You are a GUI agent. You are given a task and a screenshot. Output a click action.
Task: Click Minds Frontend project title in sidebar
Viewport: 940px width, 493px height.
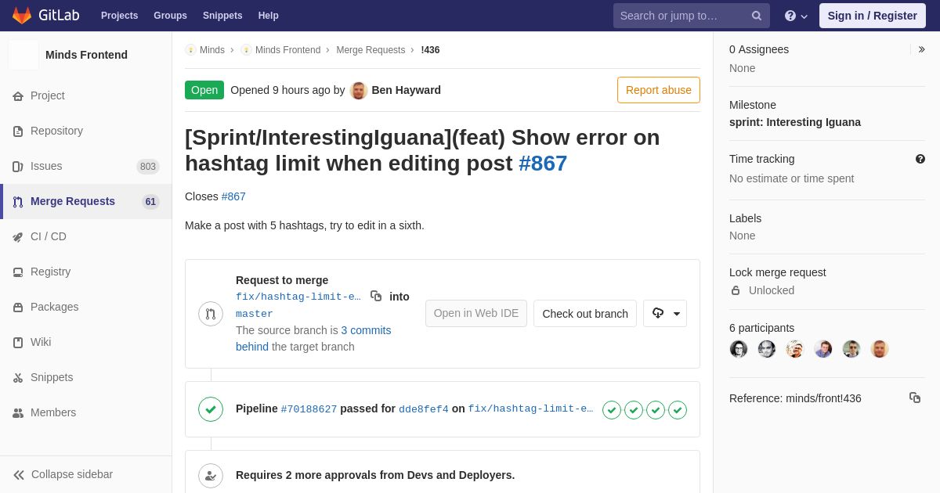pos(86,55)
